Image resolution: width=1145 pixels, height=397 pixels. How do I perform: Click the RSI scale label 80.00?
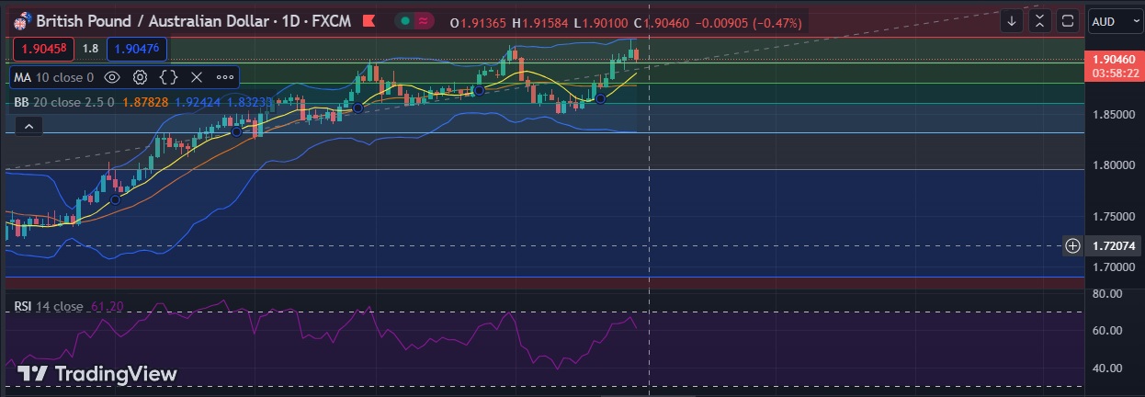tap(1109, 294)
